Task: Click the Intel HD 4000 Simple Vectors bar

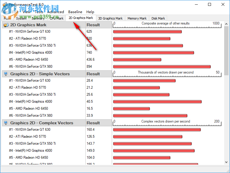Action: pyautogui.click(x=157, y=102)
